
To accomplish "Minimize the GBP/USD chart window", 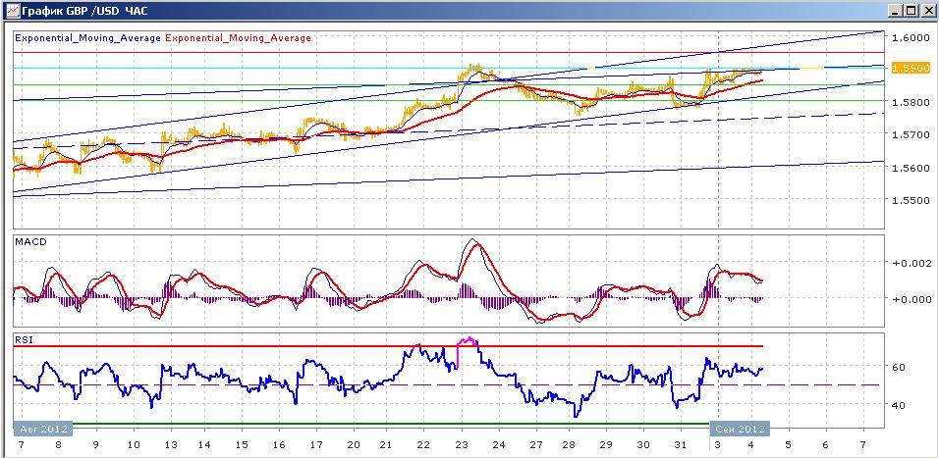I will (896, 10).
